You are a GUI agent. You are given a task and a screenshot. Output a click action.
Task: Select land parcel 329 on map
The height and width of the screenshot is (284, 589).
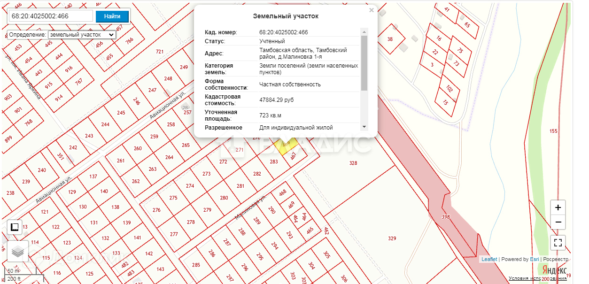point(392,238)
